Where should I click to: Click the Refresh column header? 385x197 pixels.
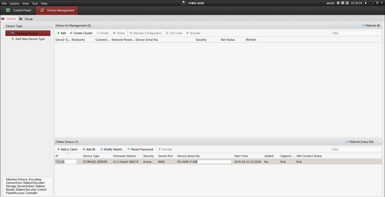pyautogui.click(x=251, y=40)
